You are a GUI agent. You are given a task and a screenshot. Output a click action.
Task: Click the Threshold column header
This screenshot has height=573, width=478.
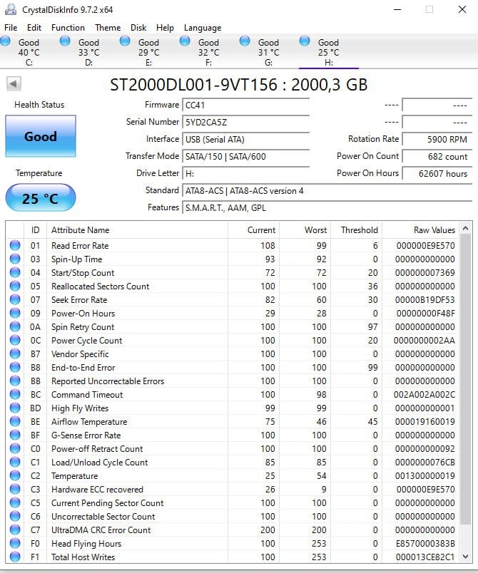356,230
